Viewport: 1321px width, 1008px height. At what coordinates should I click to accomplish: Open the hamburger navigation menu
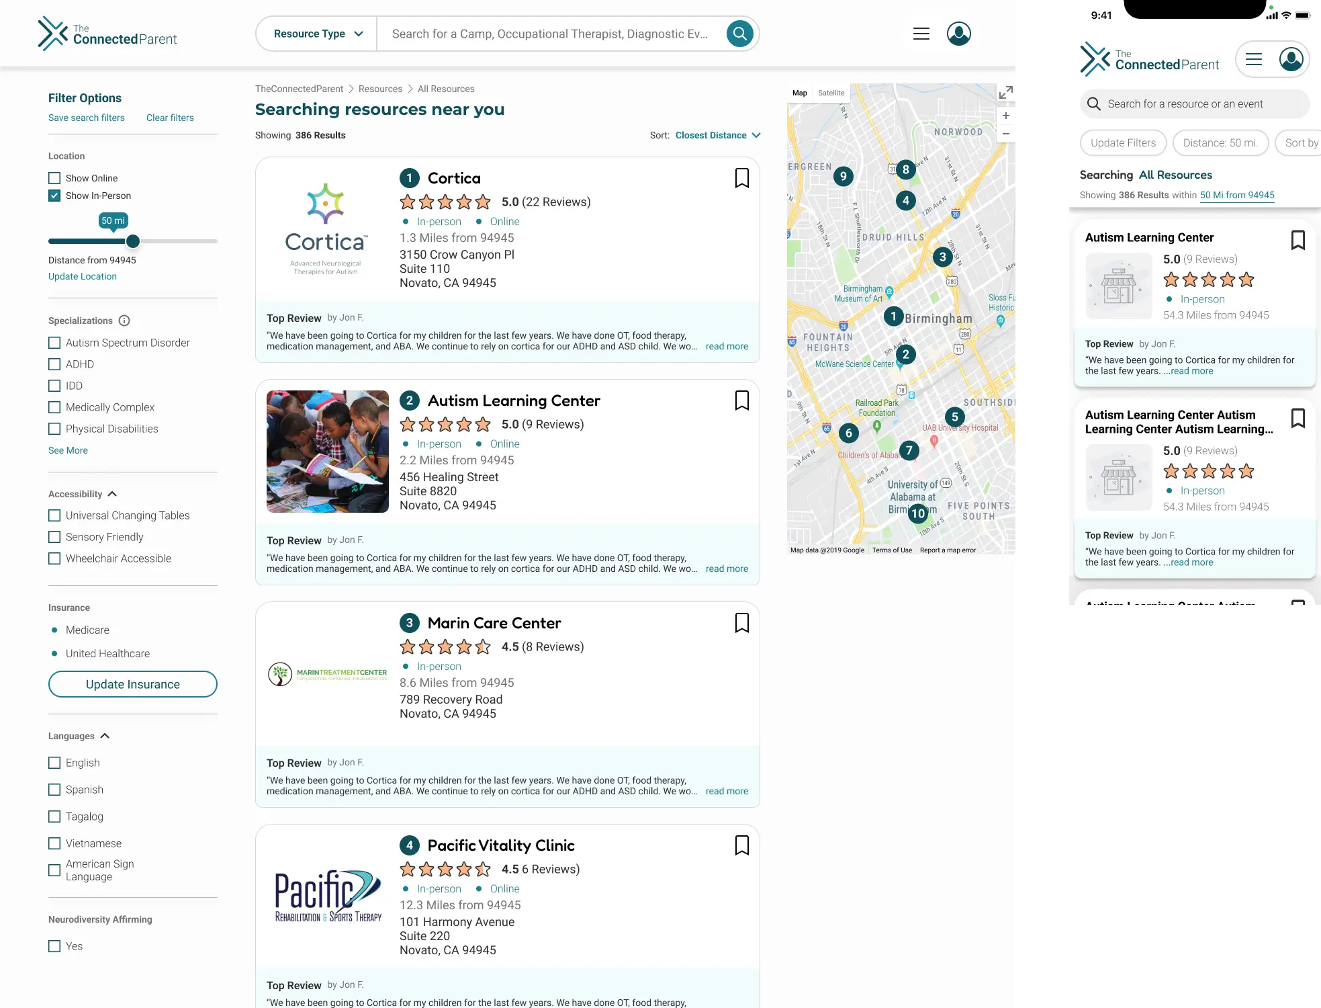click(x=921, y=33)
